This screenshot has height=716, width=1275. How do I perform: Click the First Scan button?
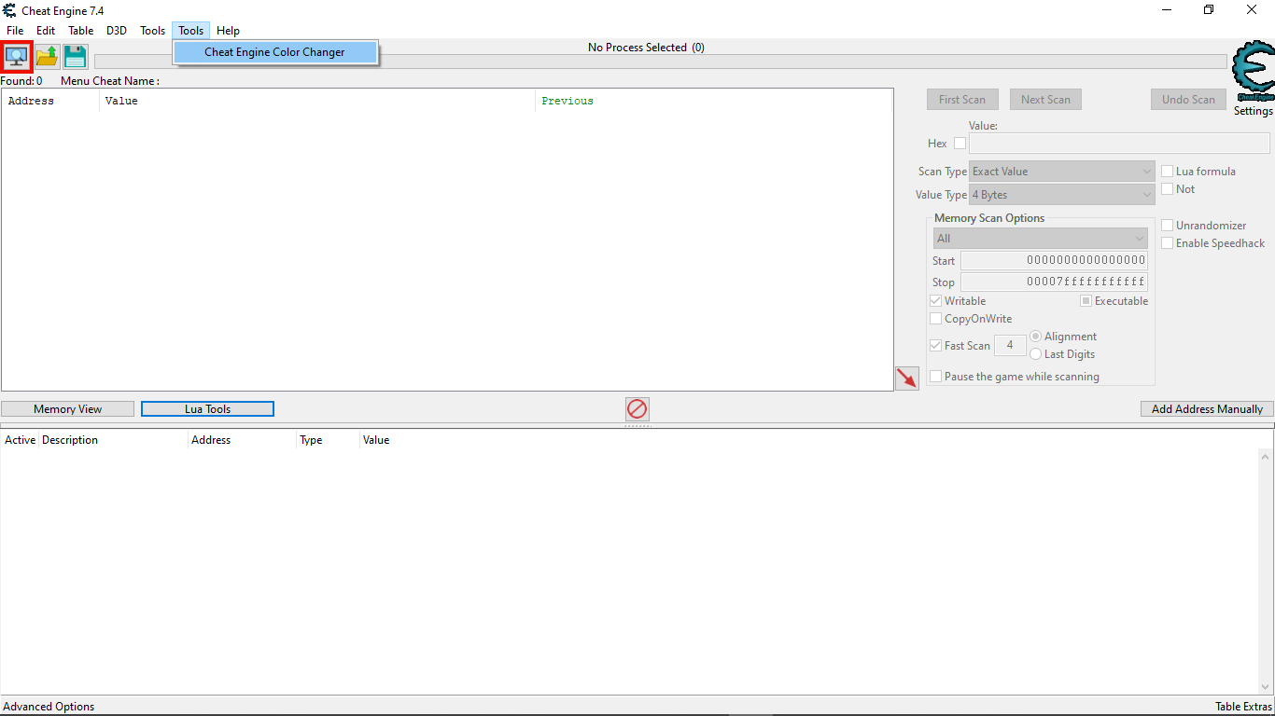(x=962, y=100)
